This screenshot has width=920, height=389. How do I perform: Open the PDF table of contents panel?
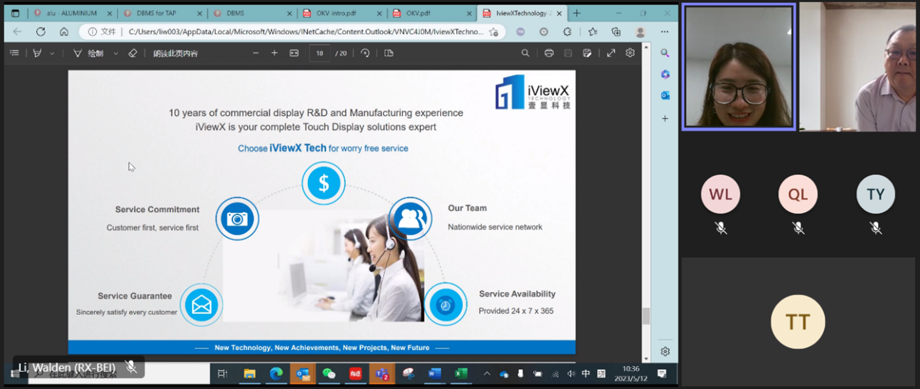tap(14, 53)
